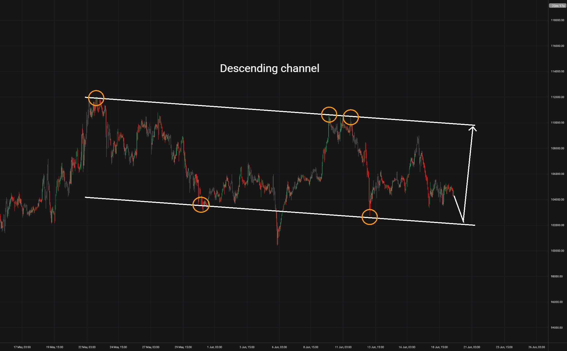Click the "13 Jun, 15:00" time label

pyautogui.click(x=376, y=347)
